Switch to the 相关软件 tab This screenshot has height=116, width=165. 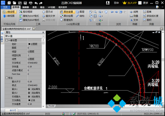pos(63,7)
